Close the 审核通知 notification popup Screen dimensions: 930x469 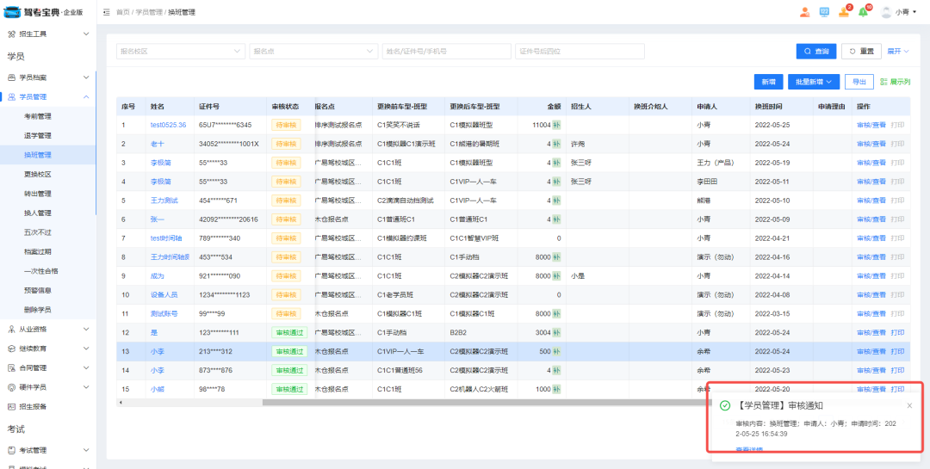[x=910, y=405]
